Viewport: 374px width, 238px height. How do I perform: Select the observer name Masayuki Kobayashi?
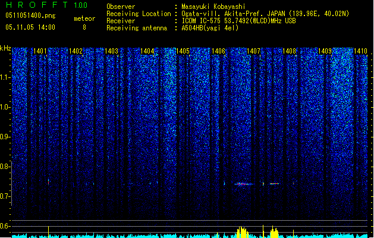click(213, 7)
